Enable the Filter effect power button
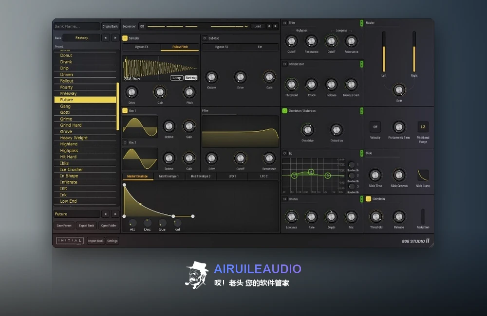This screenshot has height=316, width=487. pyautogui.click(x=284, y=23)
